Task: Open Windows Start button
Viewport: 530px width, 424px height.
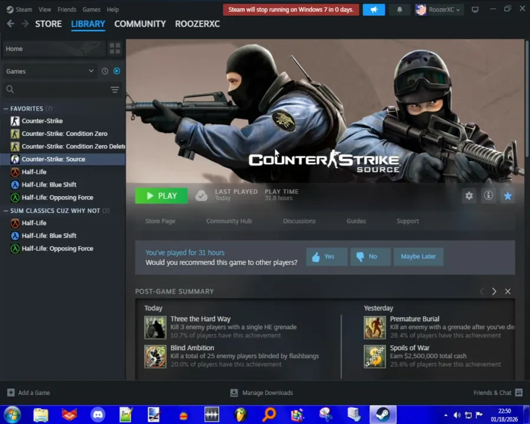Action: click(12, 415)
